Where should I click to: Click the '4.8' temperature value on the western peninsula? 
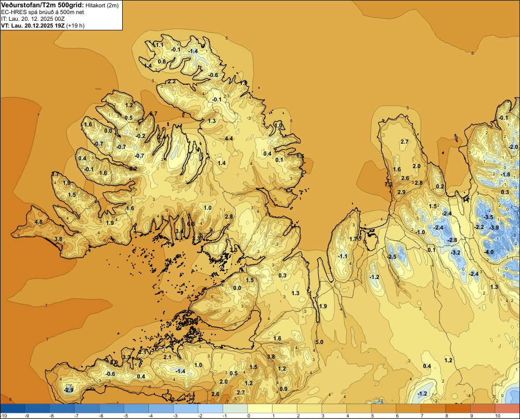(x=38, y=222)
